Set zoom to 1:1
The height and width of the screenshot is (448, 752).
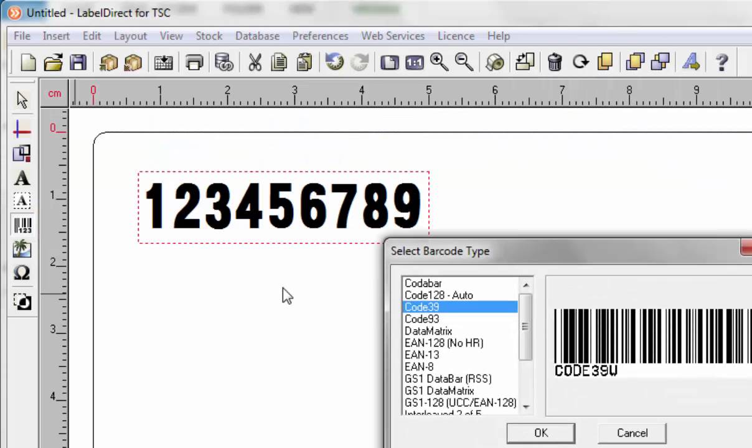pyautogui.click(x=415, y=62)
